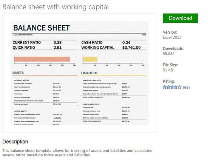
Task: Click the "BALANCE SHEET" heading in the preview
Action: pyautogui.click(x=42, y=28)
